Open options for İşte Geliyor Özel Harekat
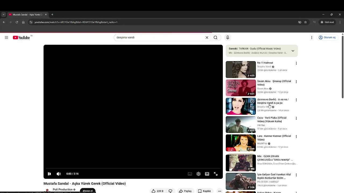This screenshot has height=193, width=344. pos(296,175)
